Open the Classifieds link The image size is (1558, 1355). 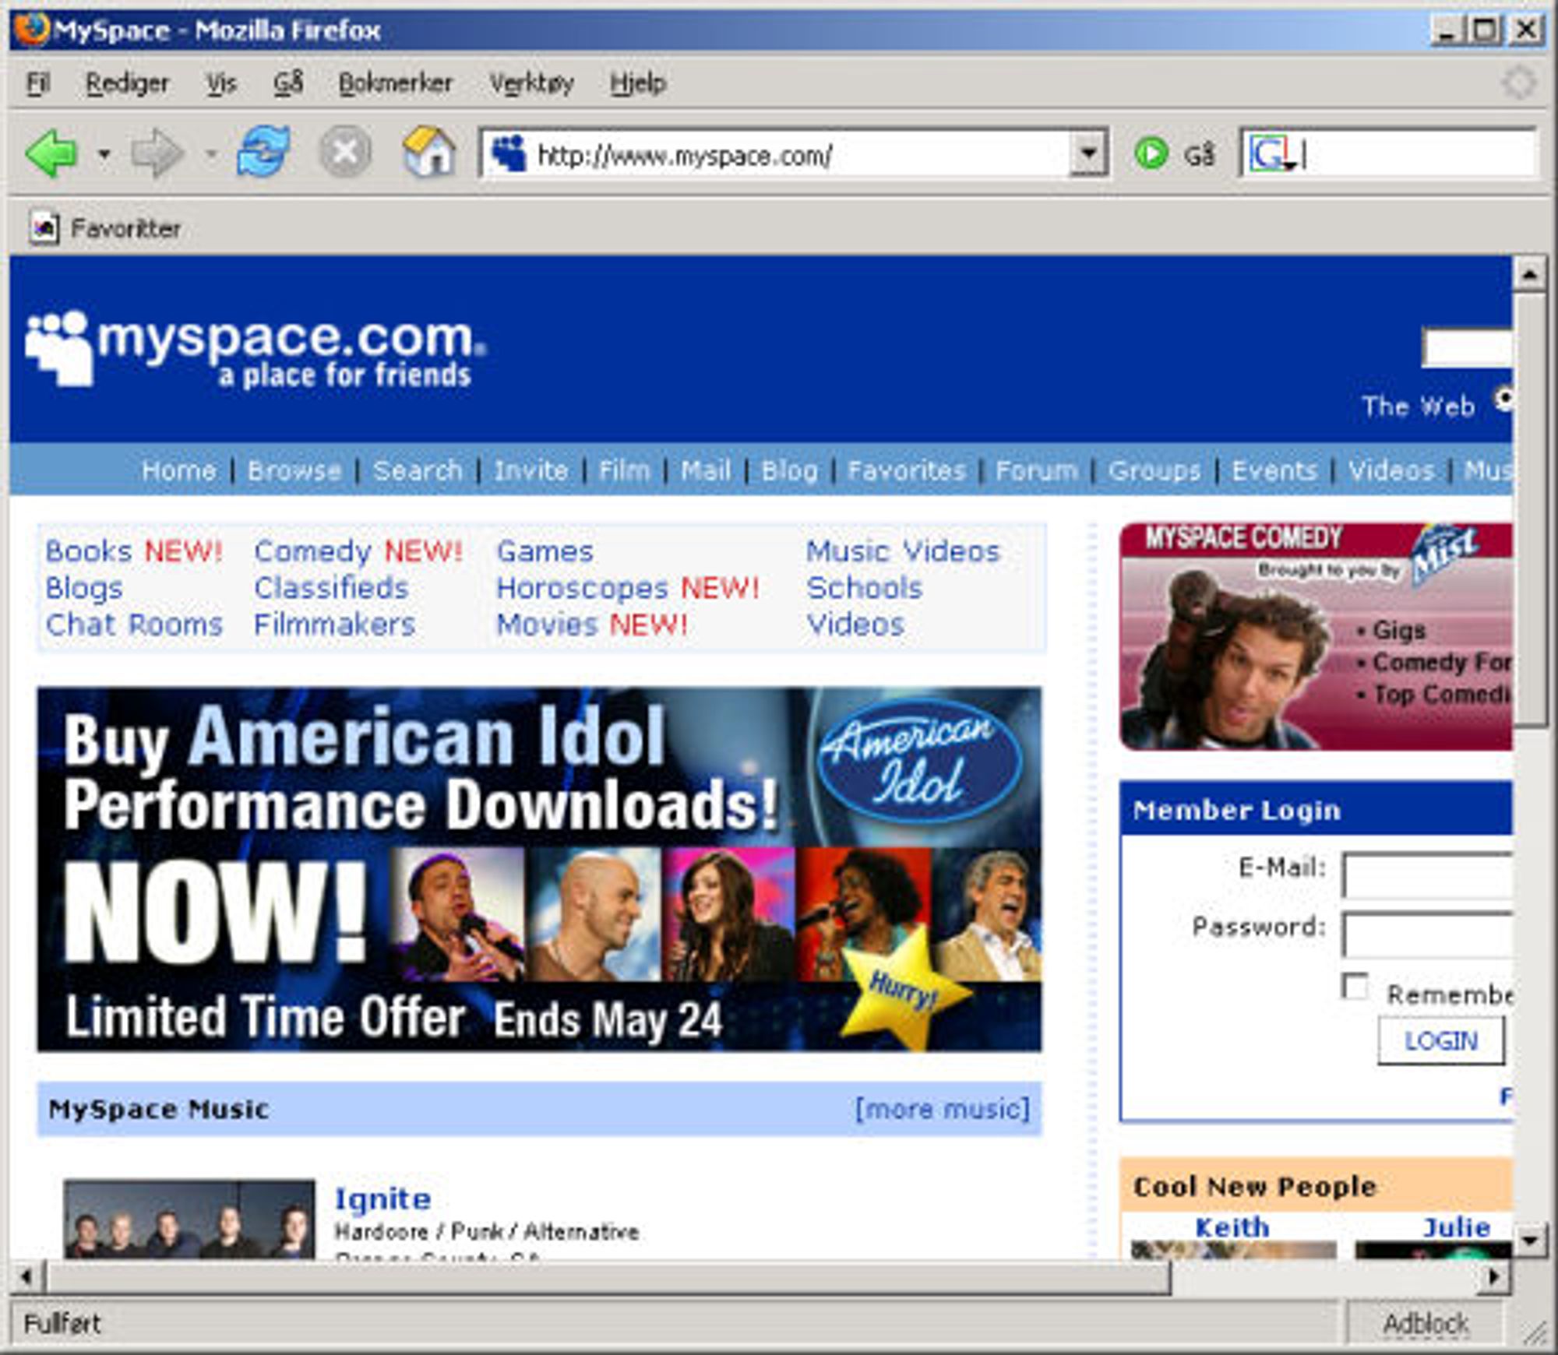pos(331,588)
